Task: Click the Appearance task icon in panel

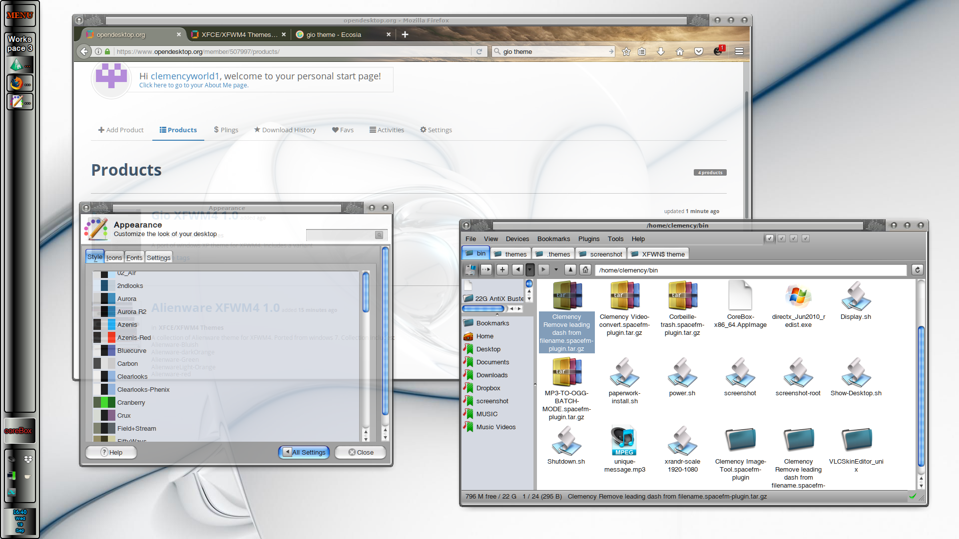Action: pyautogui.click(x=20, y=102)
